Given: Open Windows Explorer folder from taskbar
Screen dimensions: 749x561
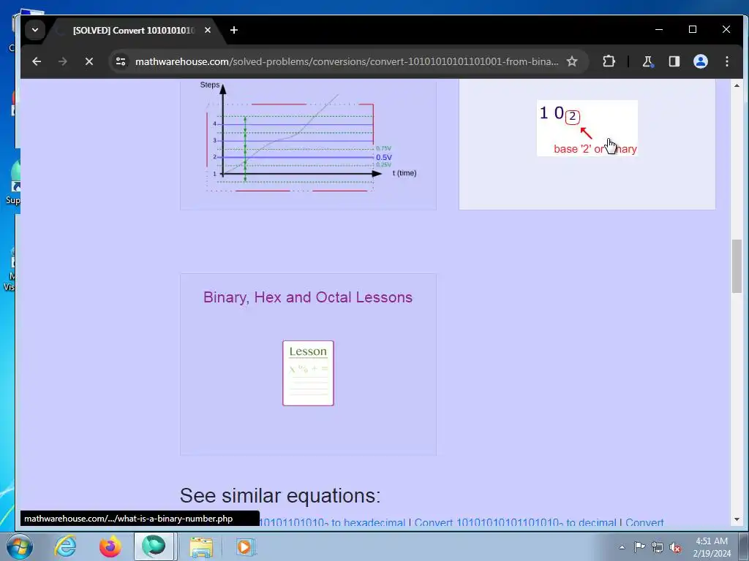Looking at the screenshot, I should [201, 546].
